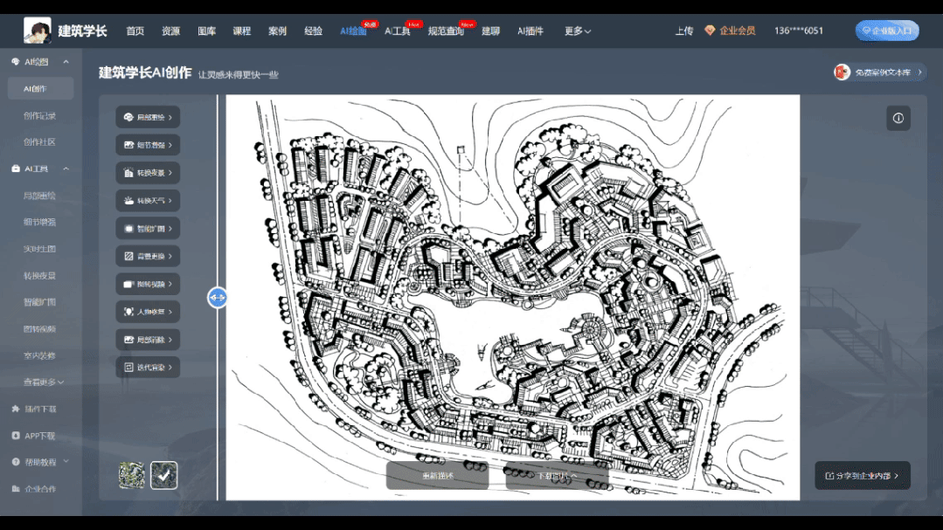Screen dimensions: 943x530
Task: Open 建聊 in the top navigation
Action: point(491,31)
